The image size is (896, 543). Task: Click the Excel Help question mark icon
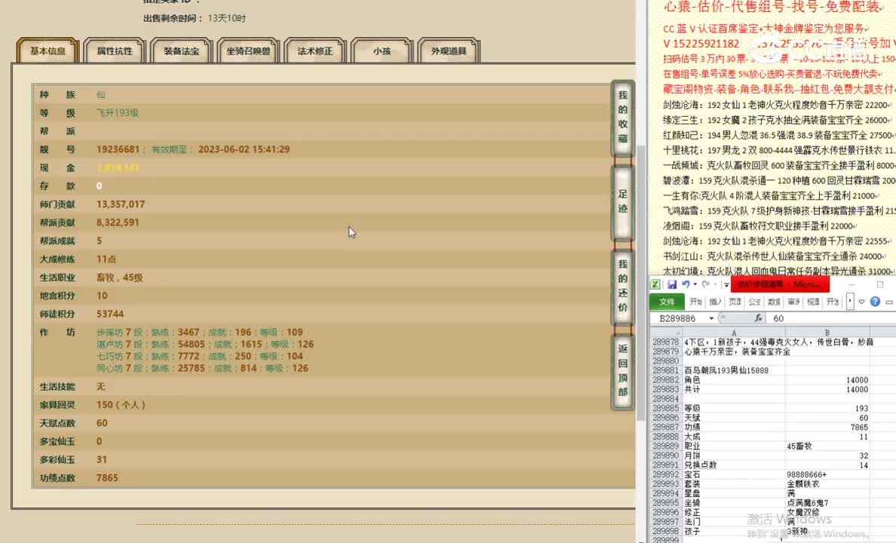point(876,300)
